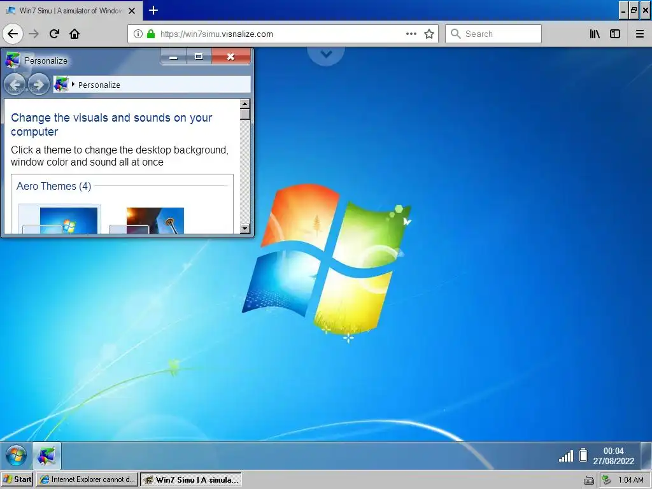Click the Personalize vertical scrollbar thumb

(245, 115)
